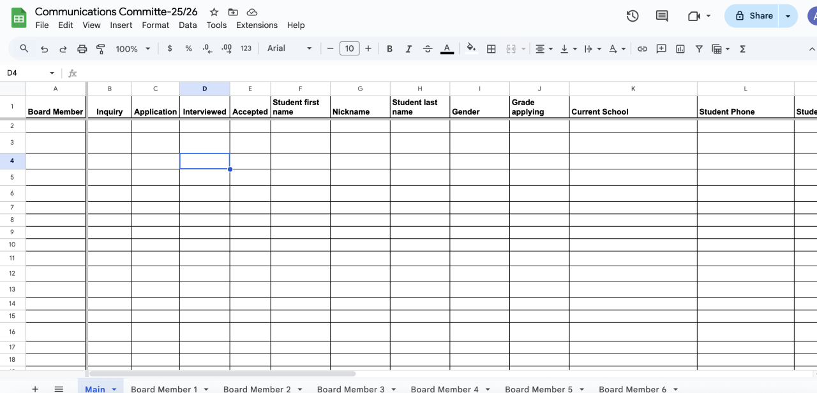The width and height of the screenshot is (817, 393).
Task: Click the move to folder icon
Action: point(233,12)
